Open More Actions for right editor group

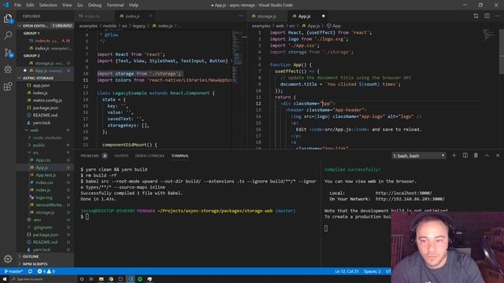[498, 16]
